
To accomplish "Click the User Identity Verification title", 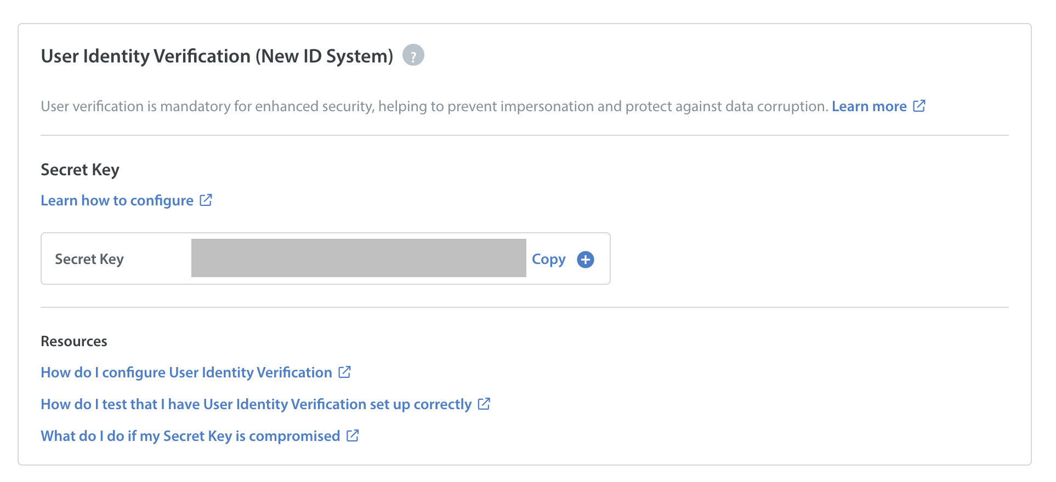I will tap(145, 56).
